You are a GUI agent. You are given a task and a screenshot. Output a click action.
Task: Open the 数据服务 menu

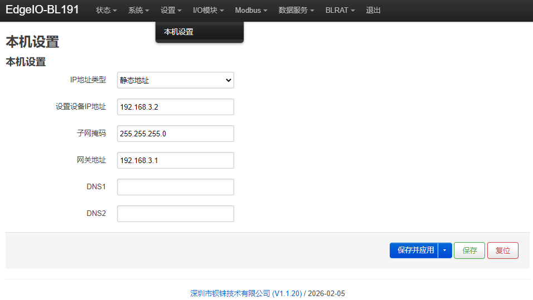296,10
